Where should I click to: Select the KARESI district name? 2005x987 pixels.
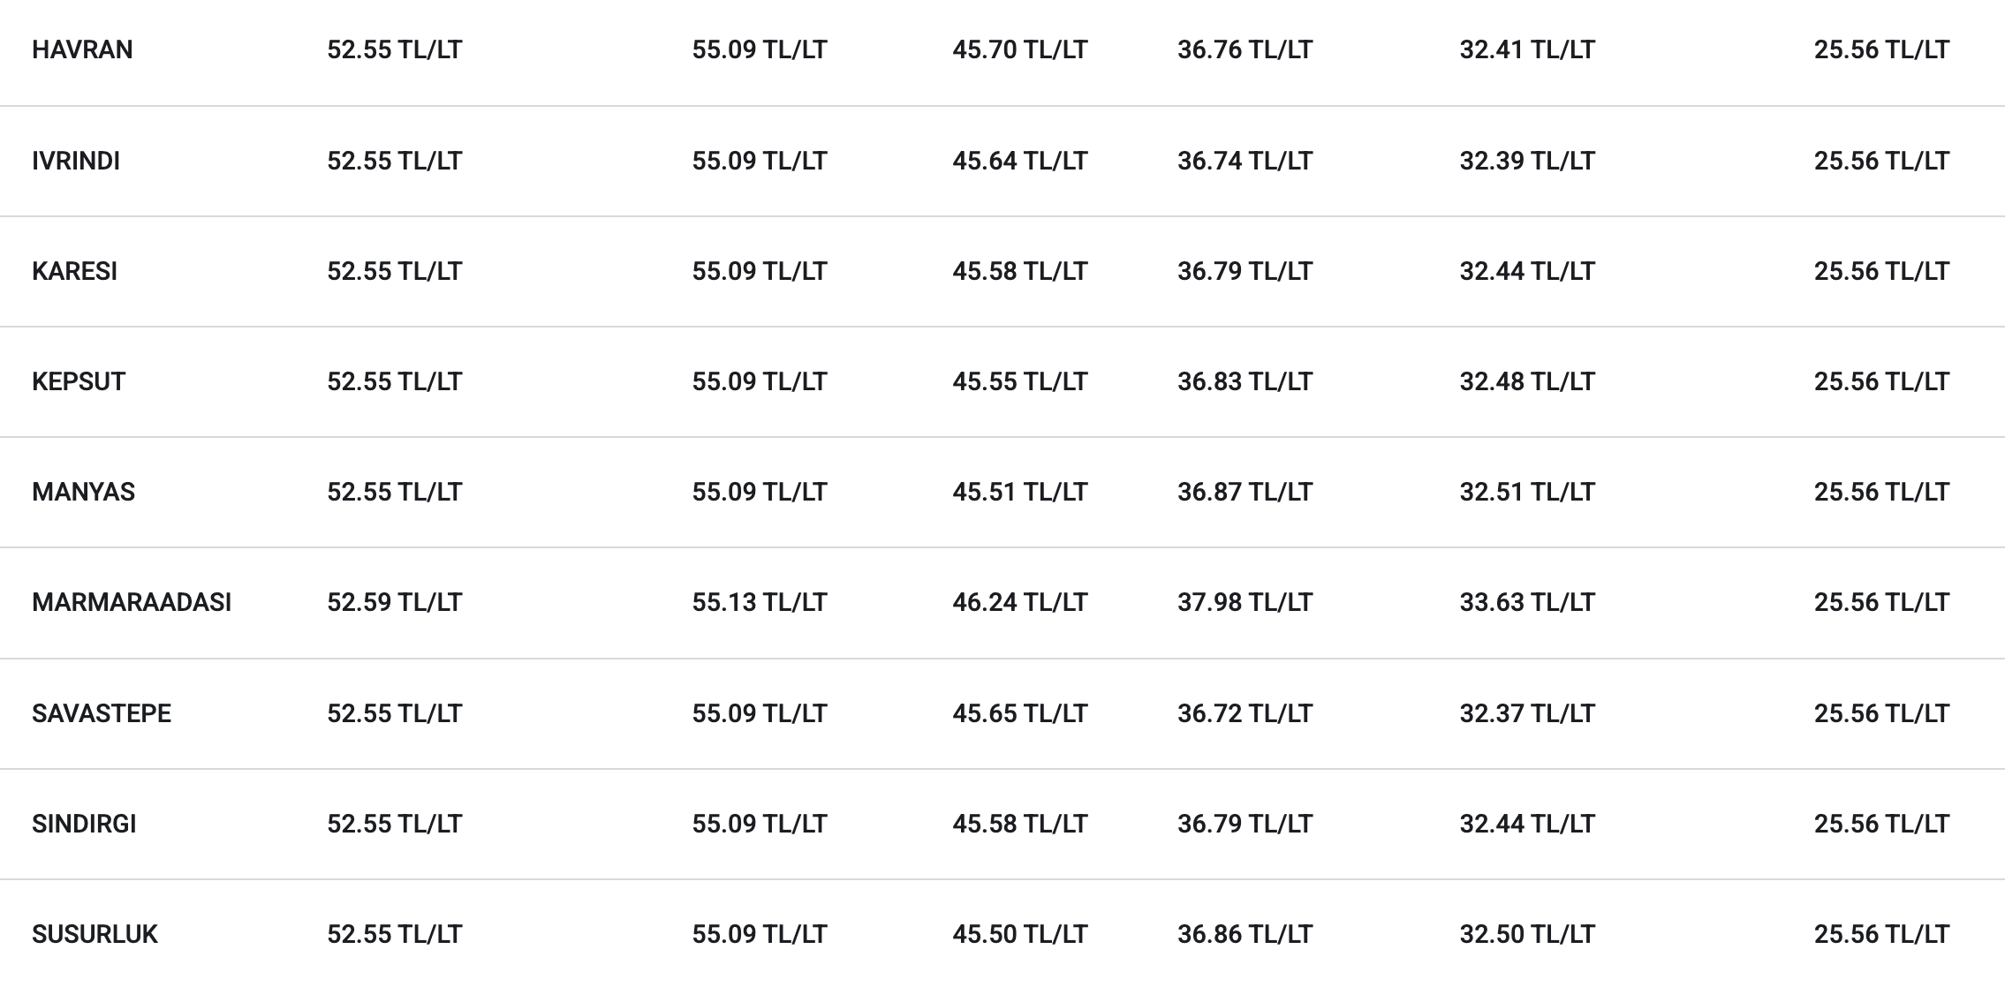74,271
